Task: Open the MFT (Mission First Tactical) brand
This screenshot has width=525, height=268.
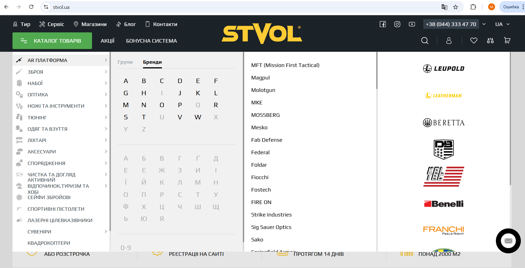Action: pyautogui.click(x=285, y=65)
